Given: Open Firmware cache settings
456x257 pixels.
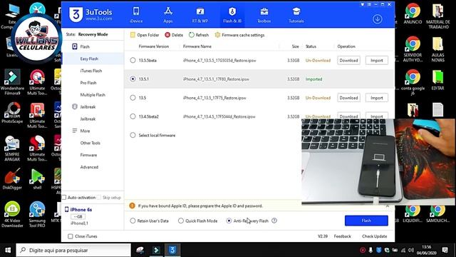Looking at the screenshot, I should [x=239, y=35].
